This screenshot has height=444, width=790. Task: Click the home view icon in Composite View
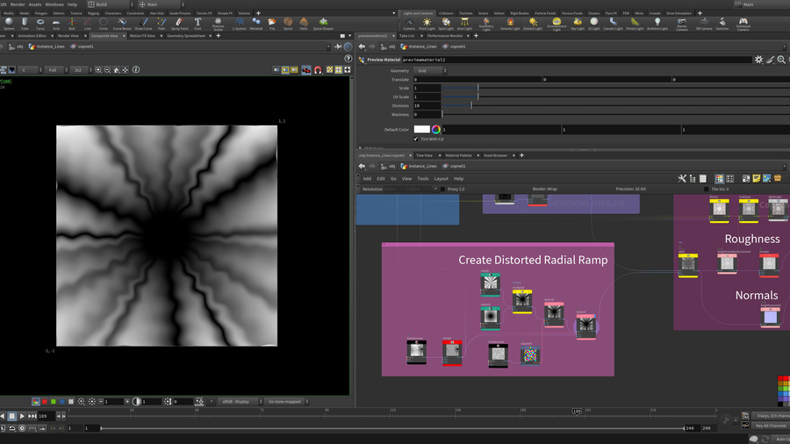(x=117, y=70)
